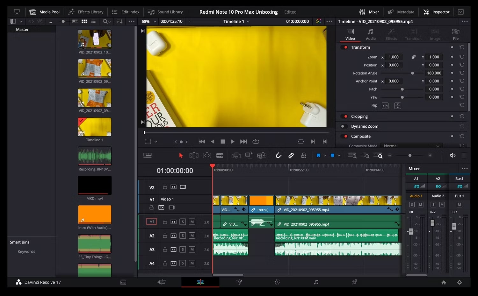Toggle the Snapping magnet icon

(279, 155)
